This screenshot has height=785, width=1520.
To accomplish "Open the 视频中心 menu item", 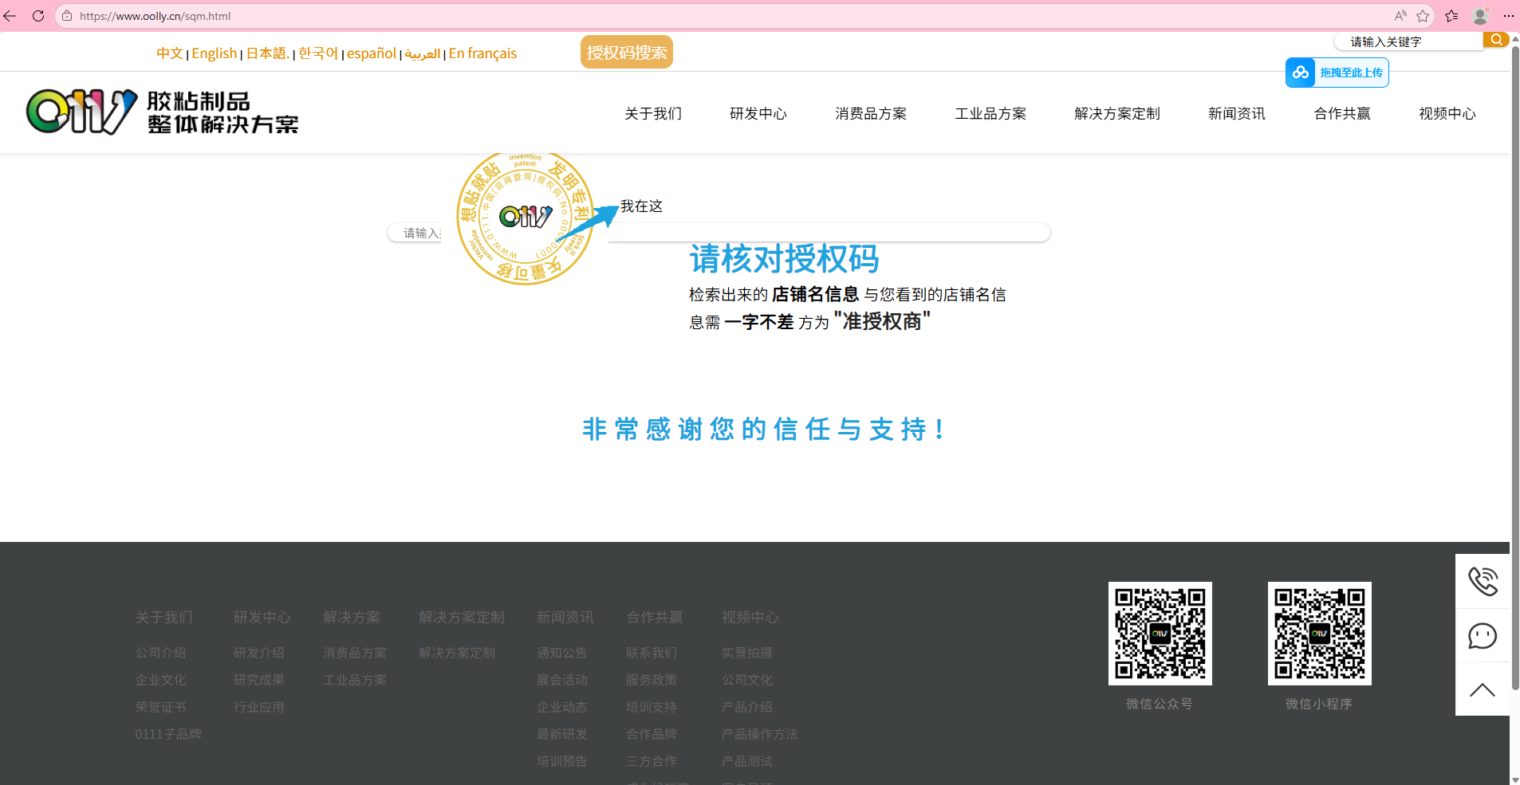I will click(1447, 113).
